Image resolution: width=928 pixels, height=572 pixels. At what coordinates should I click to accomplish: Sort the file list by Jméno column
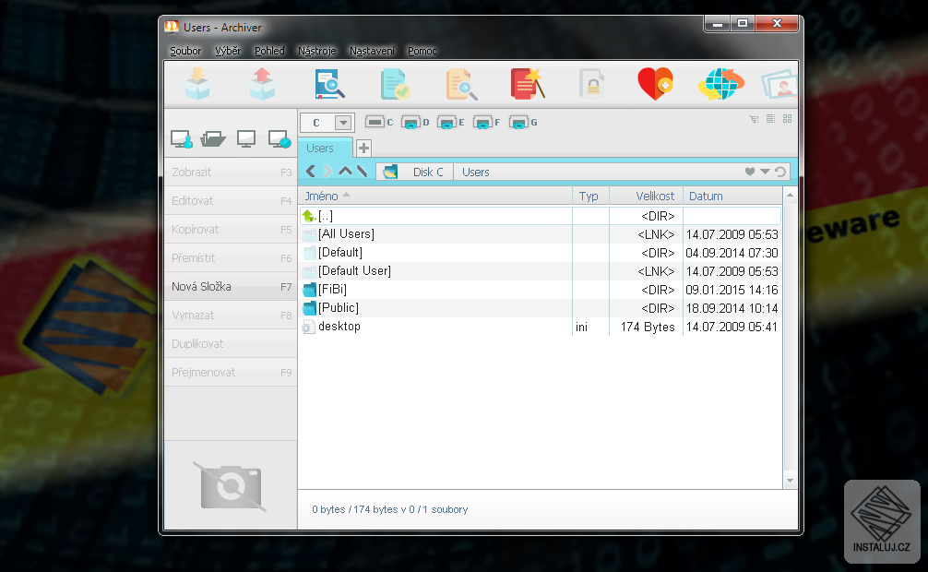pyautogui.click(x=435, y=196)
